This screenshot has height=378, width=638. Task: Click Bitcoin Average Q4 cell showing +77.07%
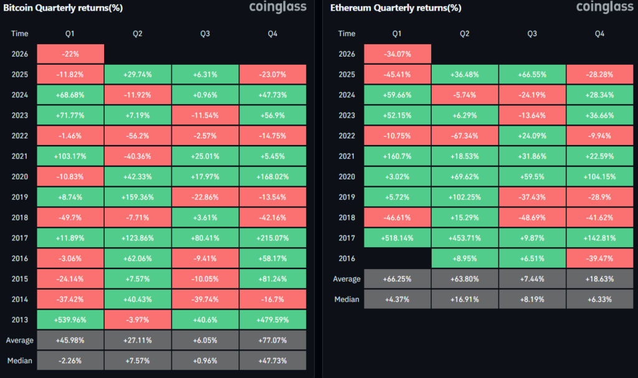point(272,339)
